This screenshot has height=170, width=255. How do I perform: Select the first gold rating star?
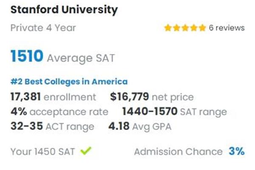point(168,28)
